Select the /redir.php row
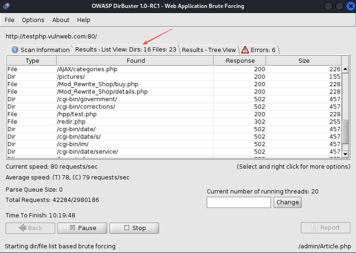 [174, 122]
